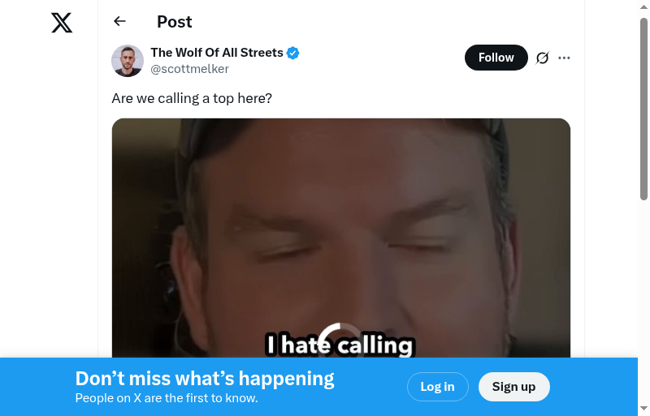Open the Grok explain-post icon
Screen dimensions: 650x416
click(x=542, y=58)
